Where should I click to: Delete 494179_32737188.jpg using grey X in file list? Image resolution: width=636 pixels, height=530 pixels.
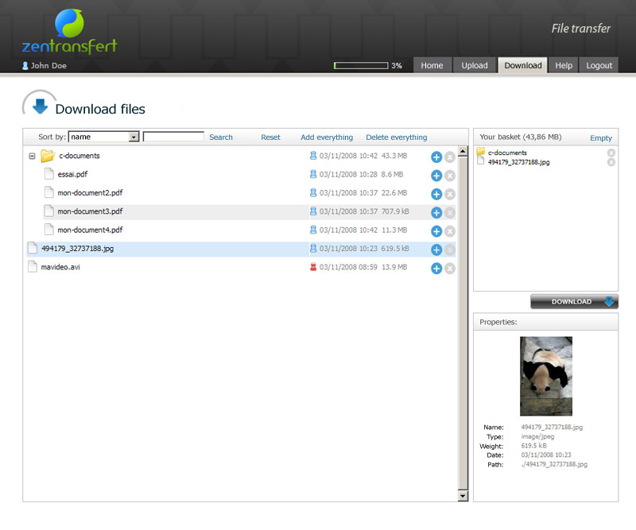click(x=450, y=250)
